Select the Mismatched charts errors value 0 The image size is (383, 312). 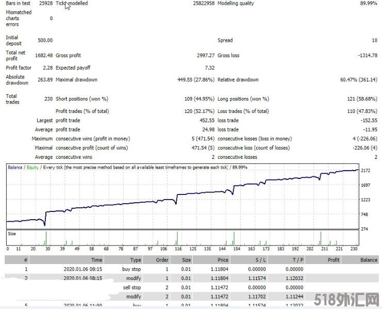pyautogui.click(x=52, y=19)
